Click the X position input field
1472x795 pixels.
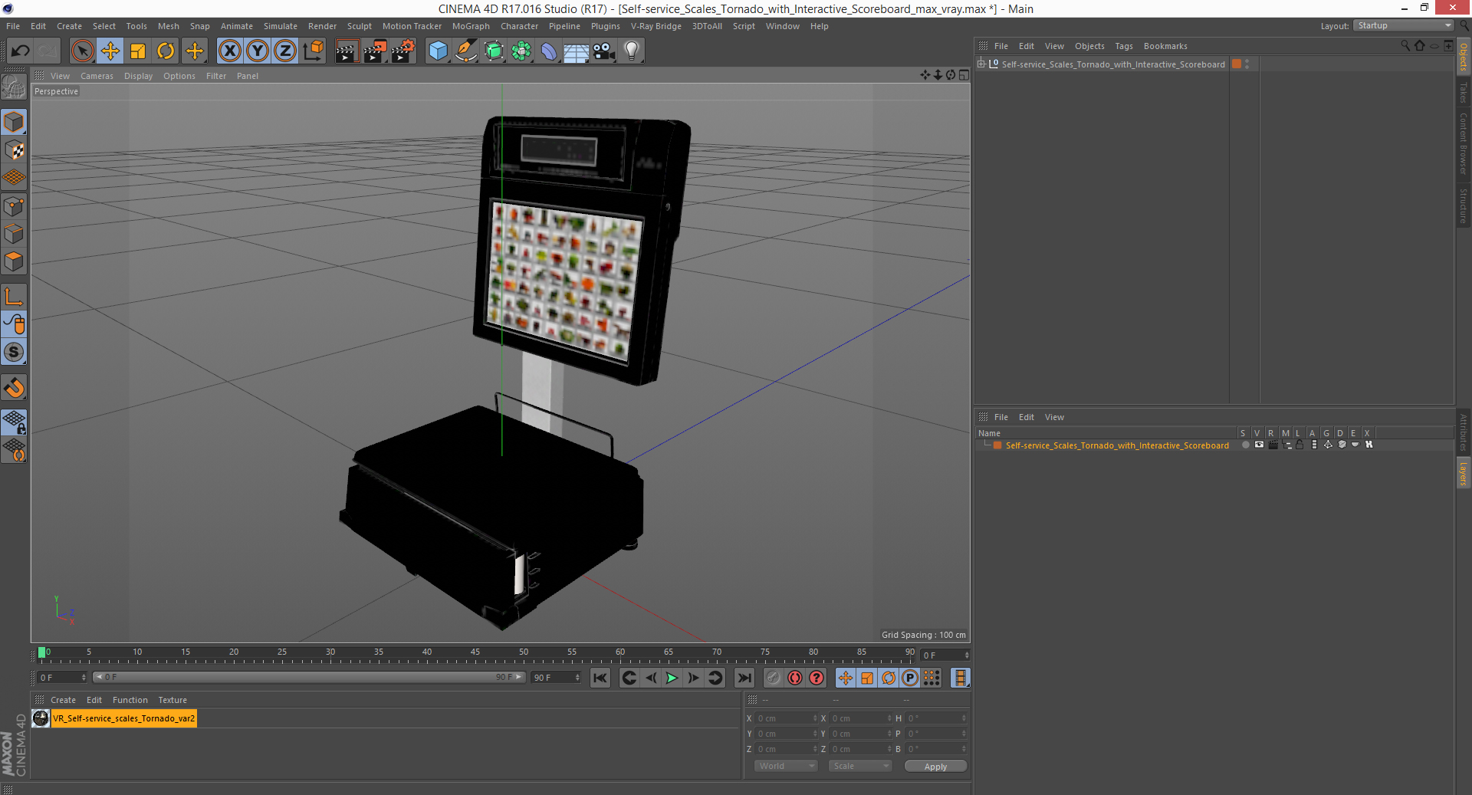click(787, 718)
